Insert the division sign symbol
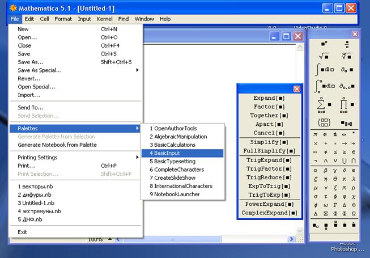 pos(325,143)
